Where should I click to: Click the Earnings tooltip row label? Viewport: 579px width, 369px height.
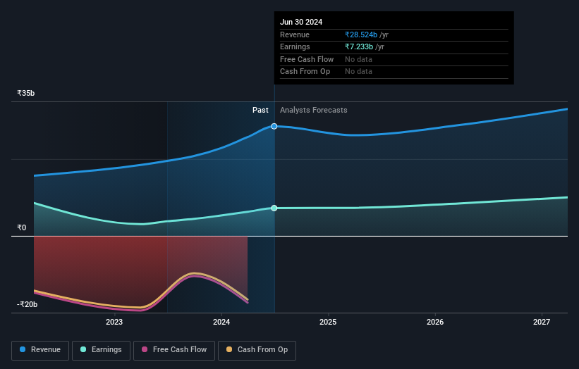295,46
